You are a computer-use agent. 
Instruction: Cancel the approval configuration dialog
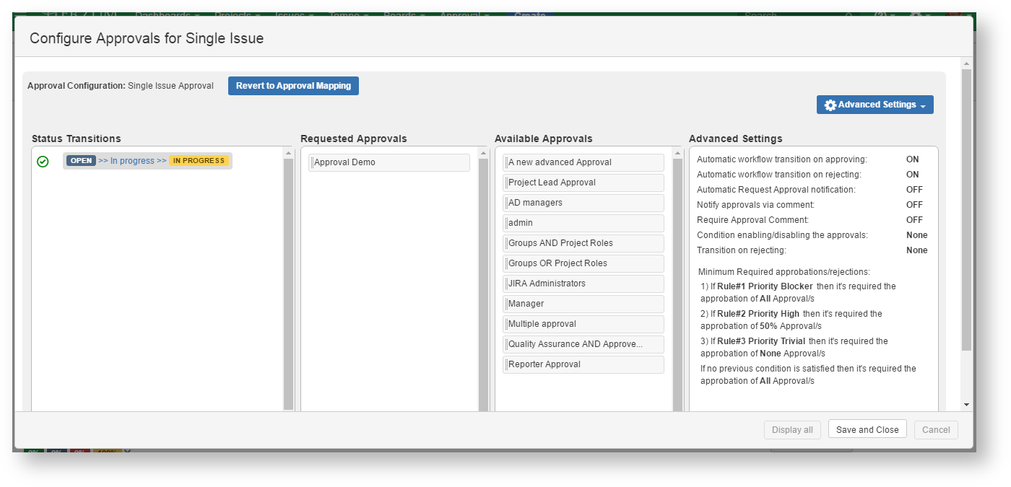pyautogui.click(x=936, y=430)
